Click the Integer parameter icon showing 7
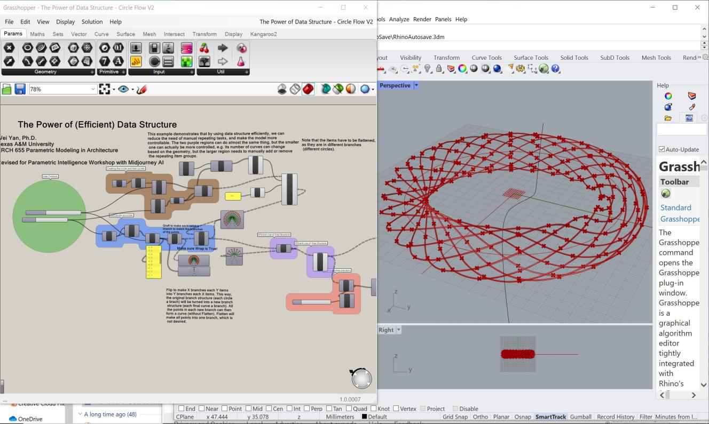This screenshot has width=709, height=424. pos(105,61)
